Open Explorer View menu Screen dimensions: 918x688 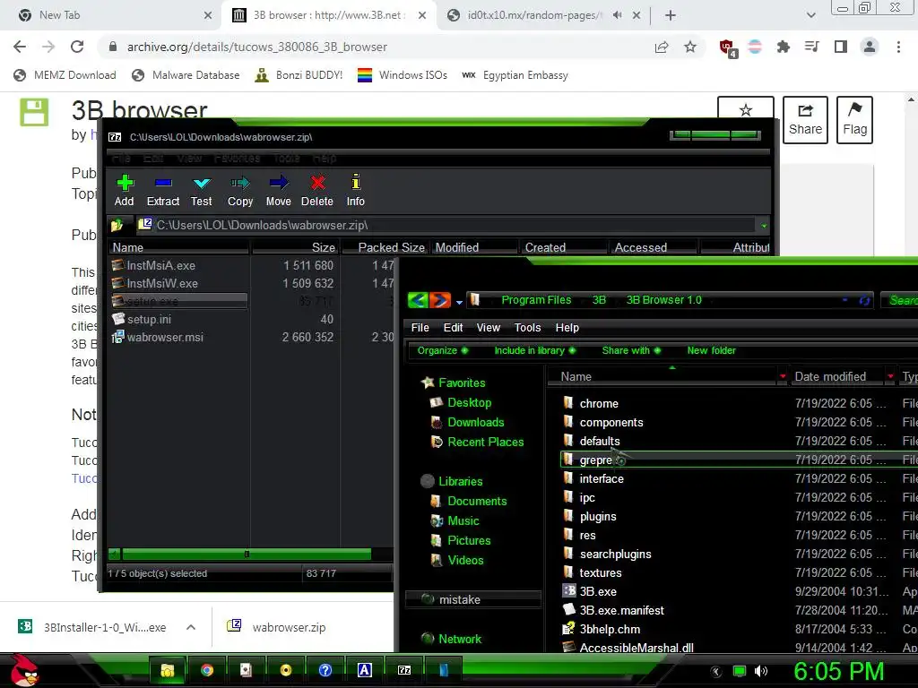489,328
